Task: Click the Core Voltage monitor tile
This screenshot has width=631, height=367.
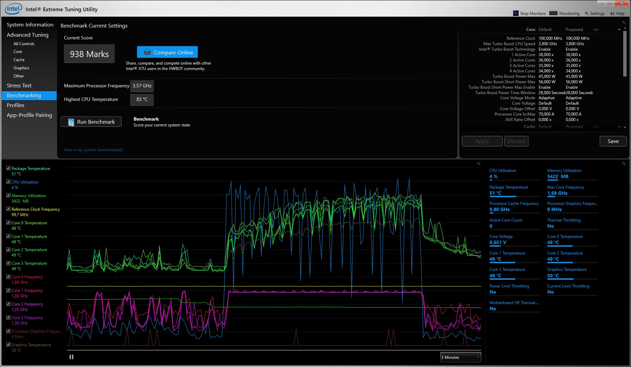Action: tap(515, 240)
